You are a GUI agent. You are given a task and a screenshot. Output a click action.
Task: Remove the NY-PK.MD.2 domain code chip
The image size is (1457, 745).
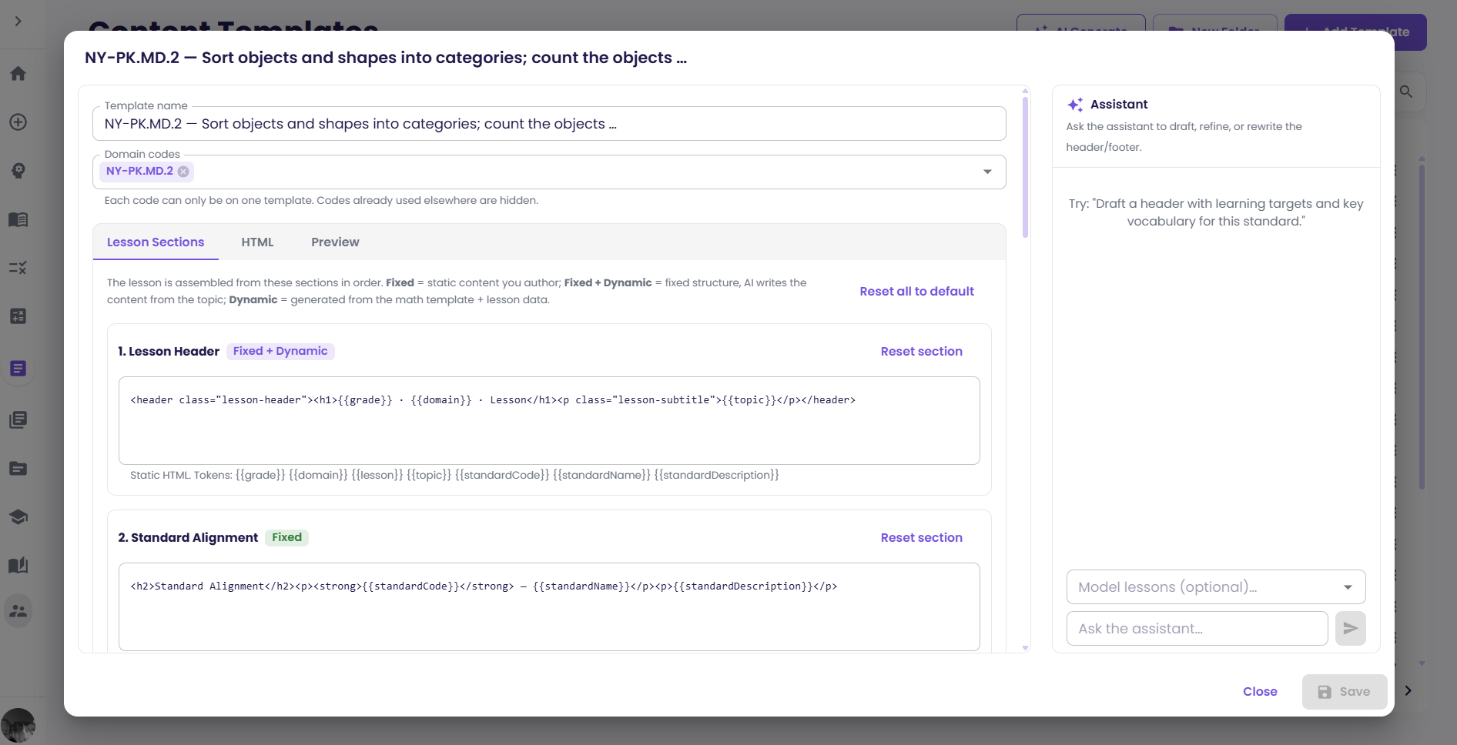(x=183, y=172)
